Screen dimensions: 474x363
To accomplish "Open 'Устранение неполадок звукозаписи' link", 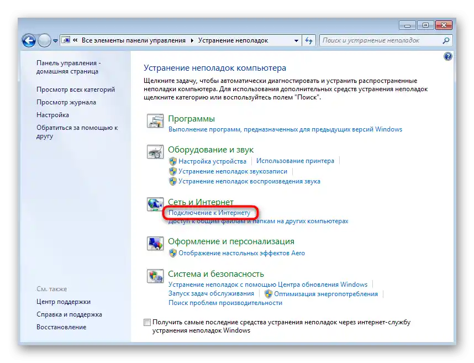I will pyautogui.click(x=233, y=171).
